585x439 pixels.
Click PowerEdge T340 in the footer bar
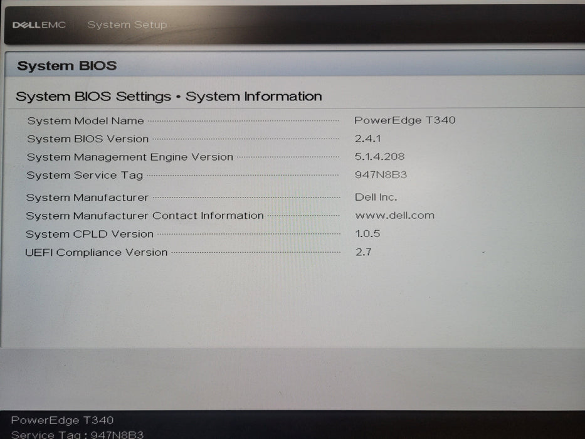pos(62,420)
